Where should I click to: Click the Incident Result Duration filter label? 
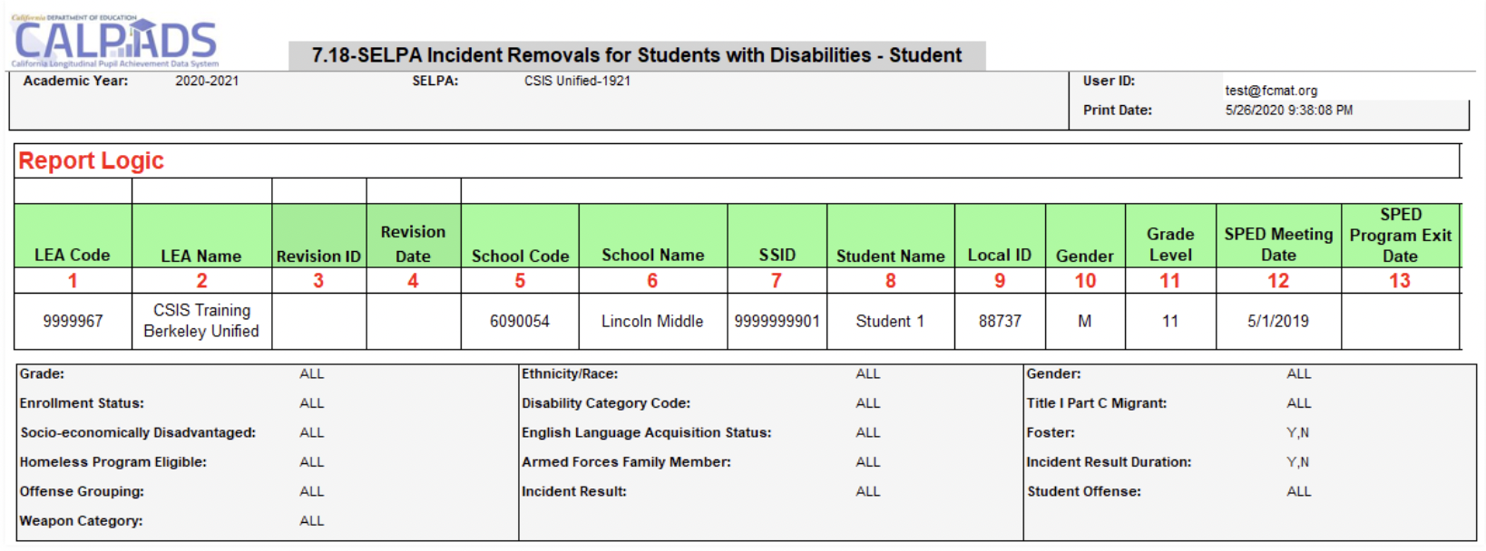click(1109, 462)
